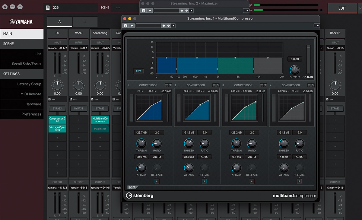Click band 1 THRESH knob
Screen dimensions: 362x220
pos(141,143)
